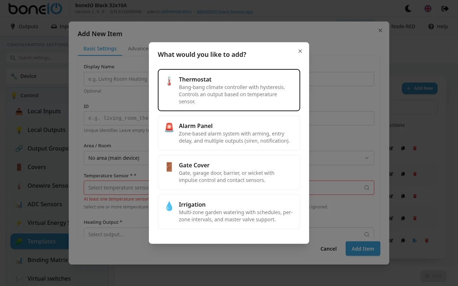Click the Display Name input field
The height and width of the screenshot is (286, 458).
point(229,79)
